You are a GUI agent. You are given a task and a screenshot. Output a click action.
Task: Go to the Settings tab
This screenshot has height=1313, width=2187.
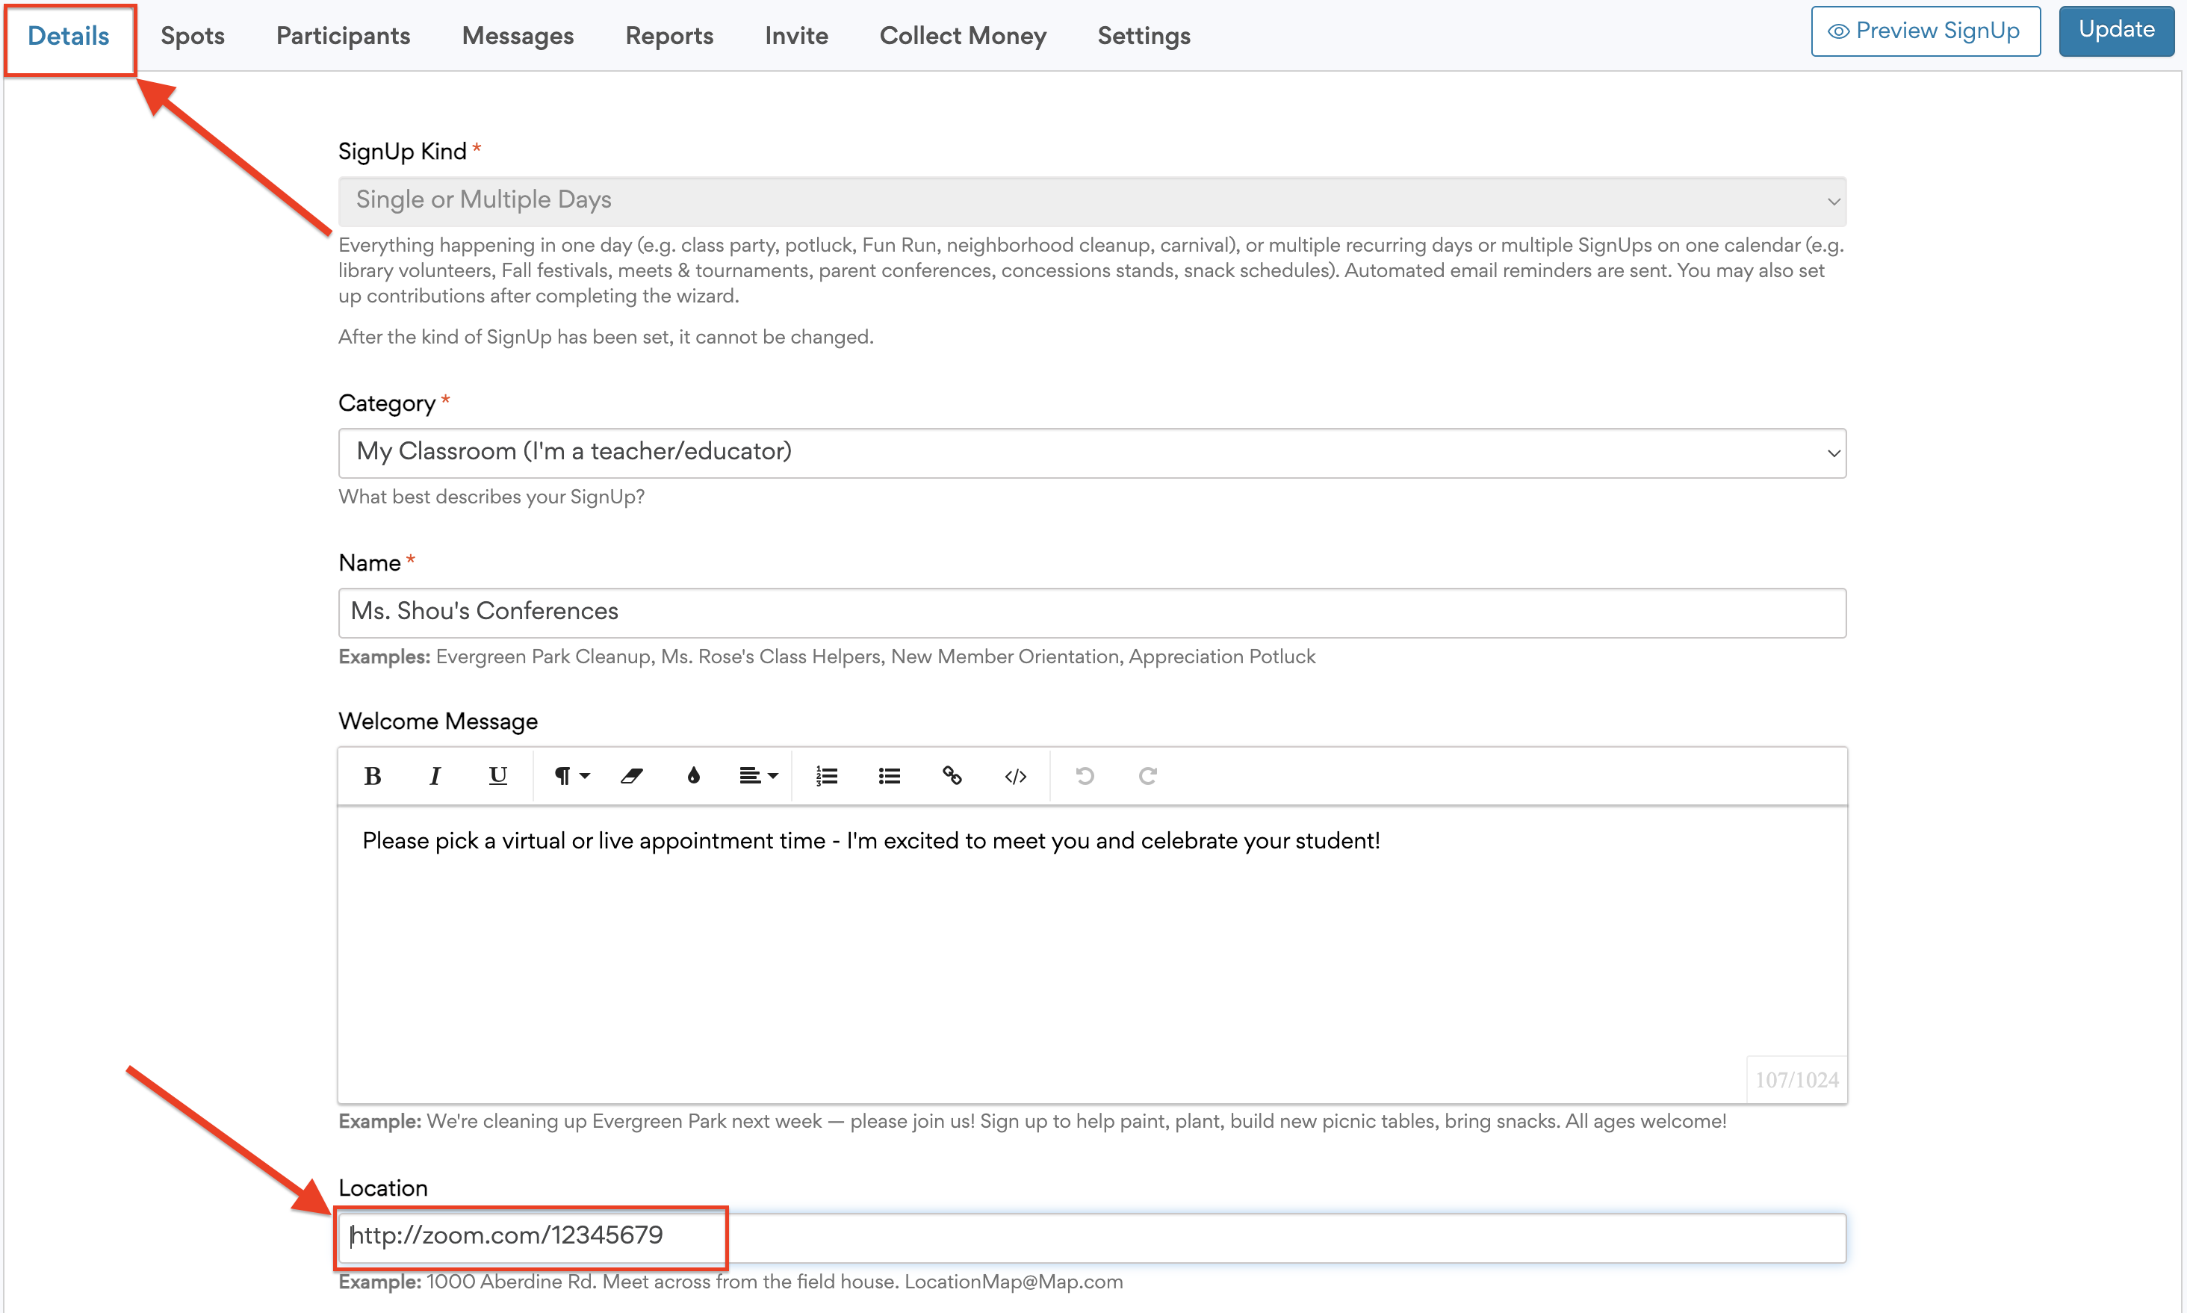click(x=1144, y=35)
